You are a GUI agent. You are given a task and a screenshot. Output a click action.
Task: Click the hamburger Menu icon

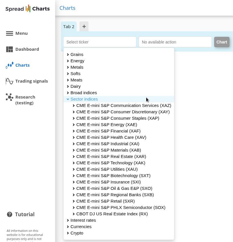tap(10, 33)
